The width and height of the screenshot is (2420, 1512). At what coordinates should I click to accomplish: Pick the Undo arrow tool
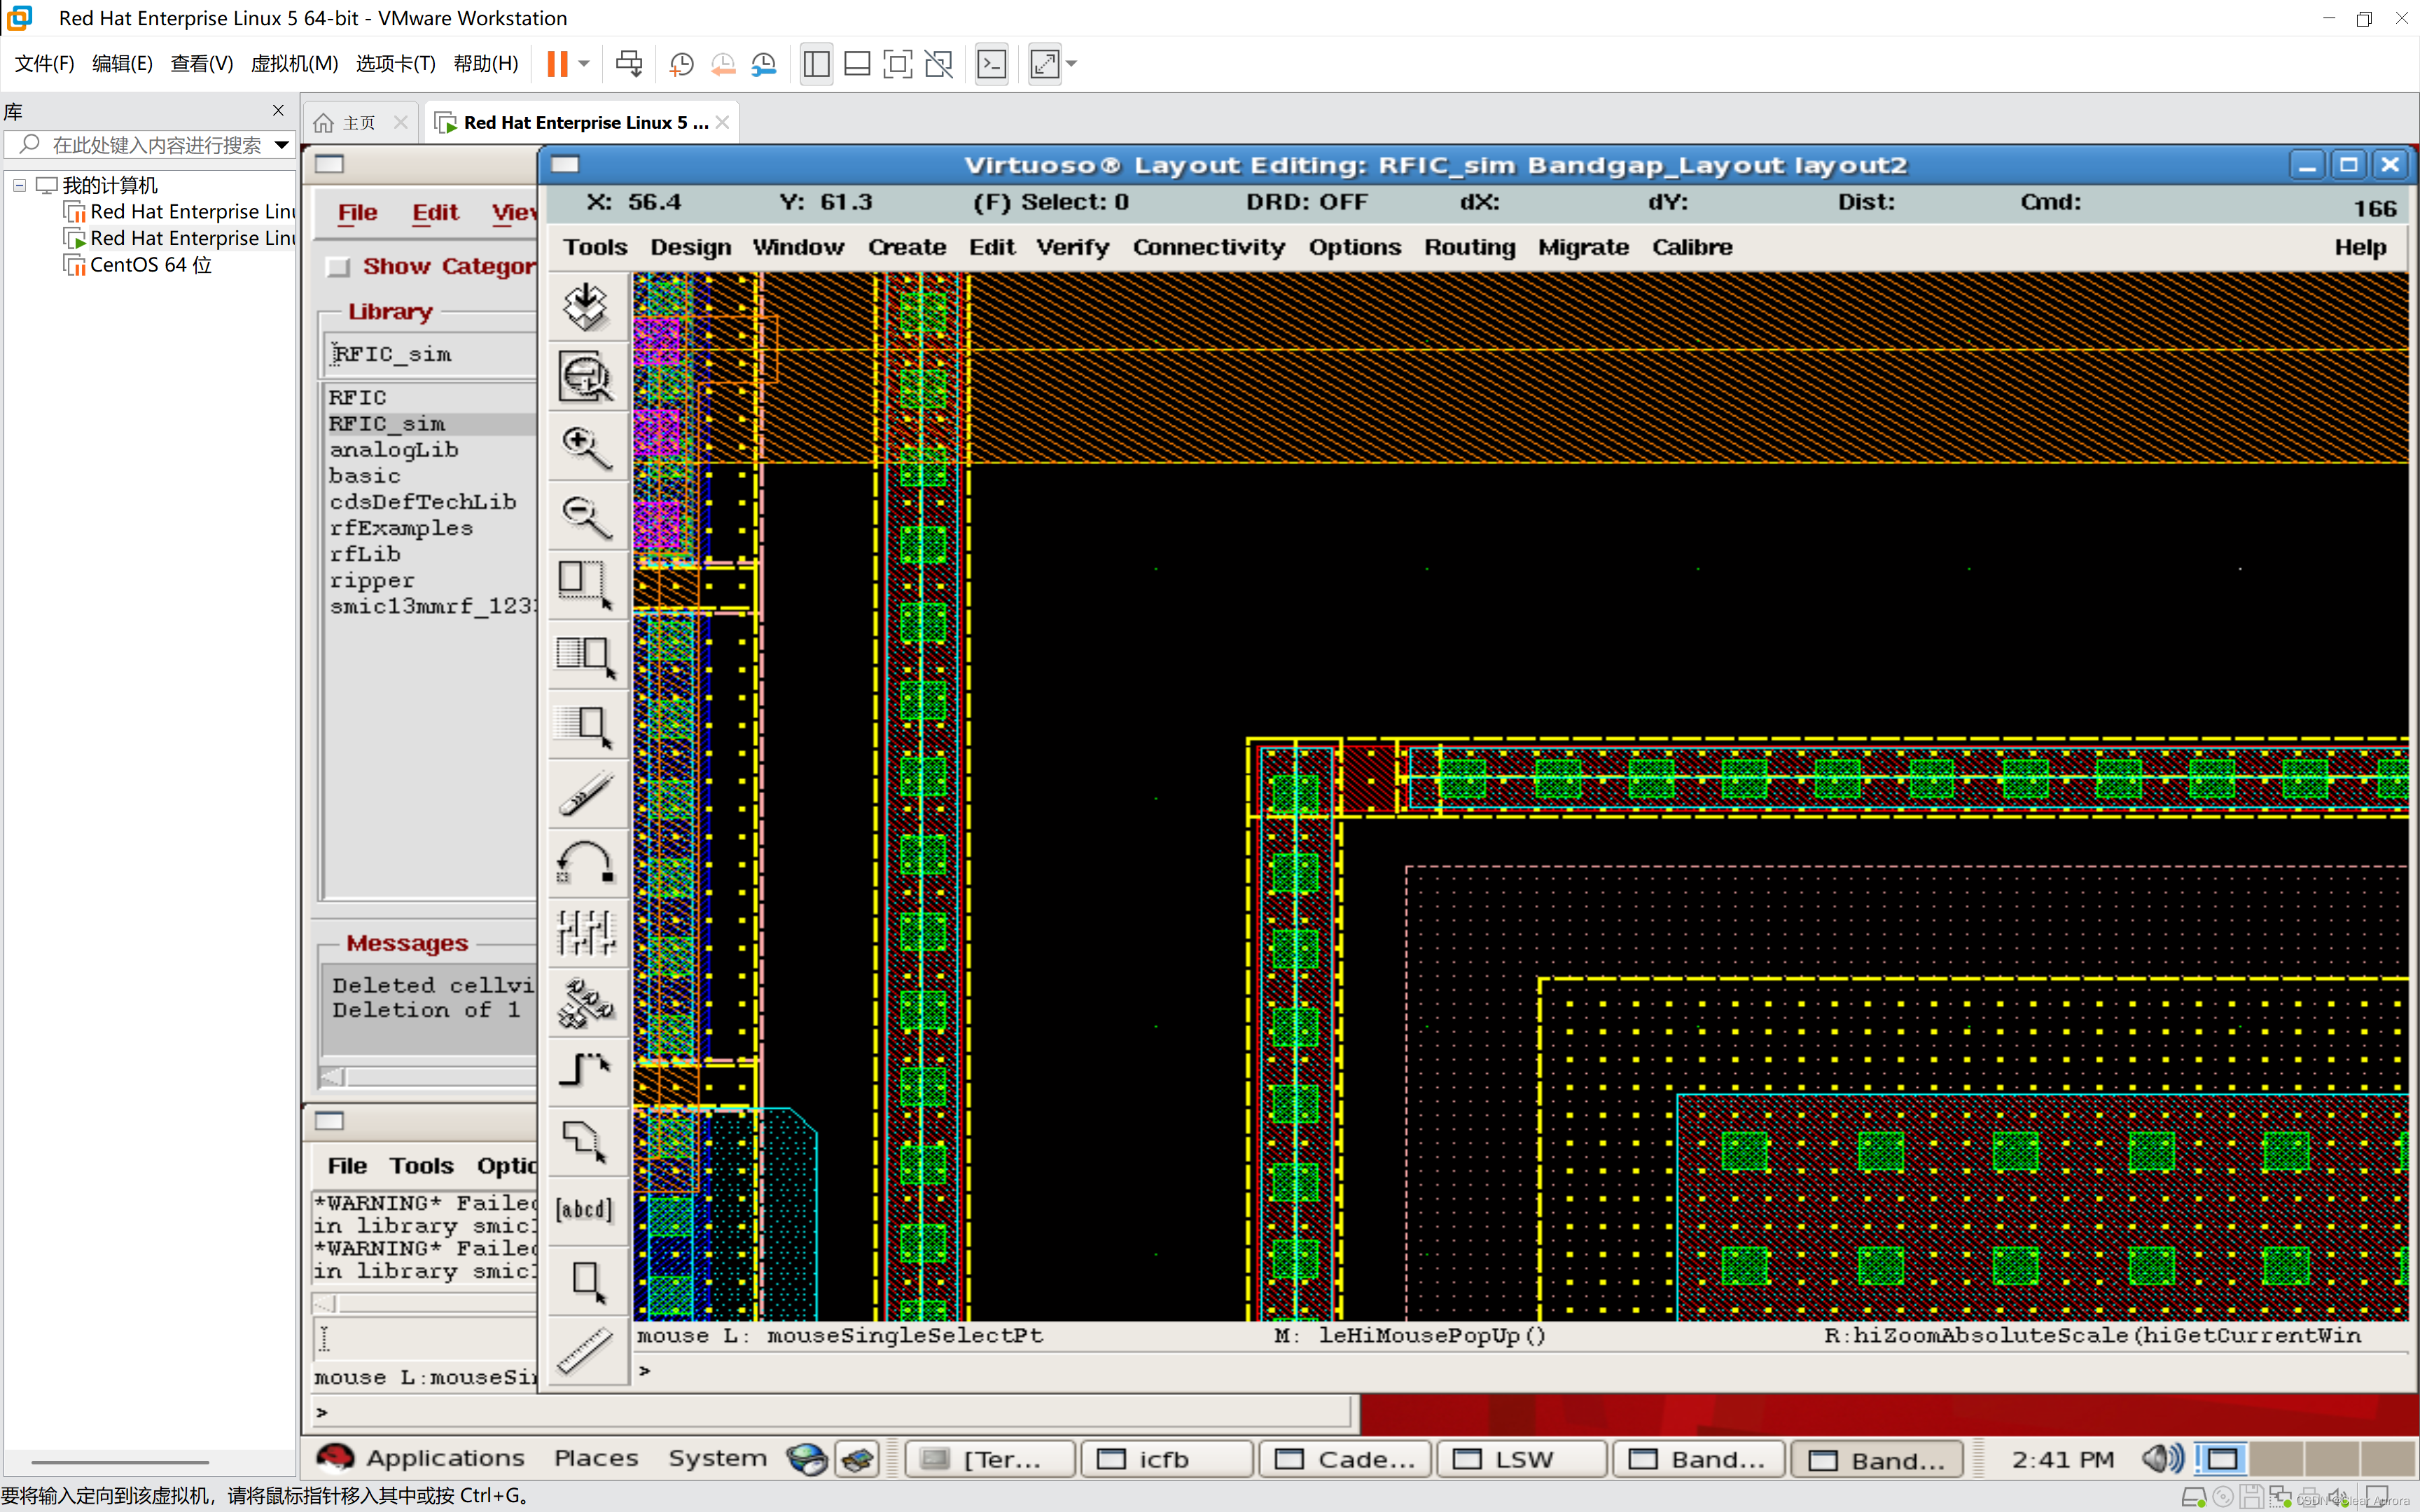[x=586, y=862]
